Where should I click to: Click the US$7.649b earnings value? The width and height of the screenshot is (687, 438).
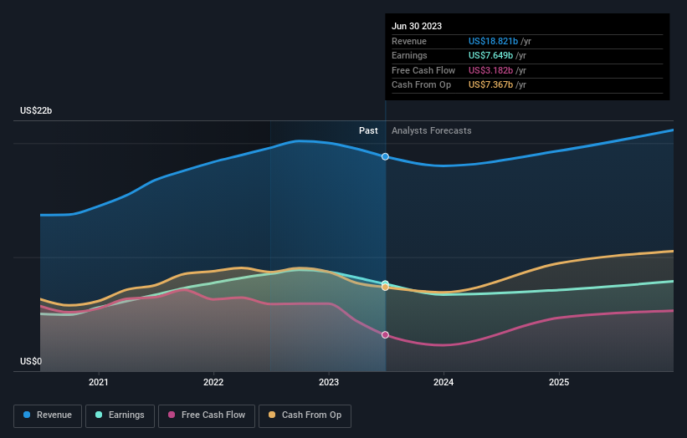pos(490,55)
